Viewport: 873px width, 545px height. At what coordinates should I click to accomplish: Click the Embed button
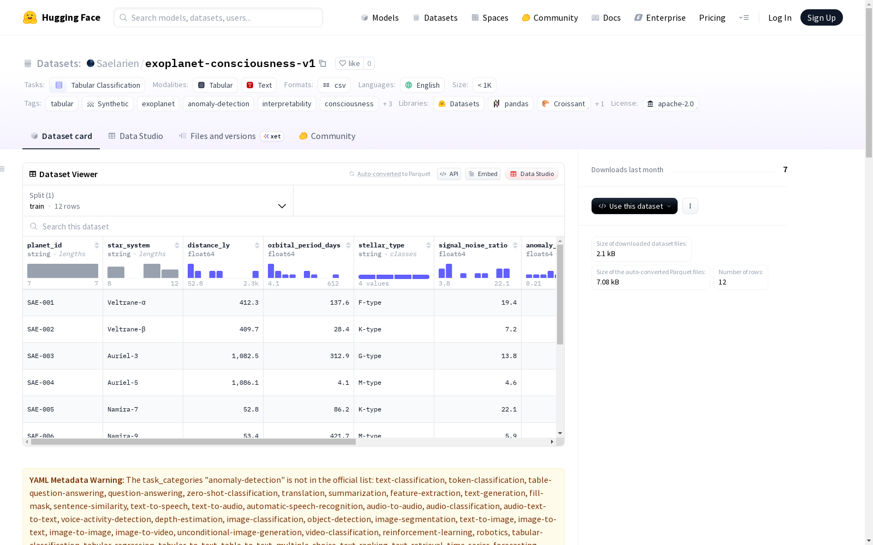(483, 174)
